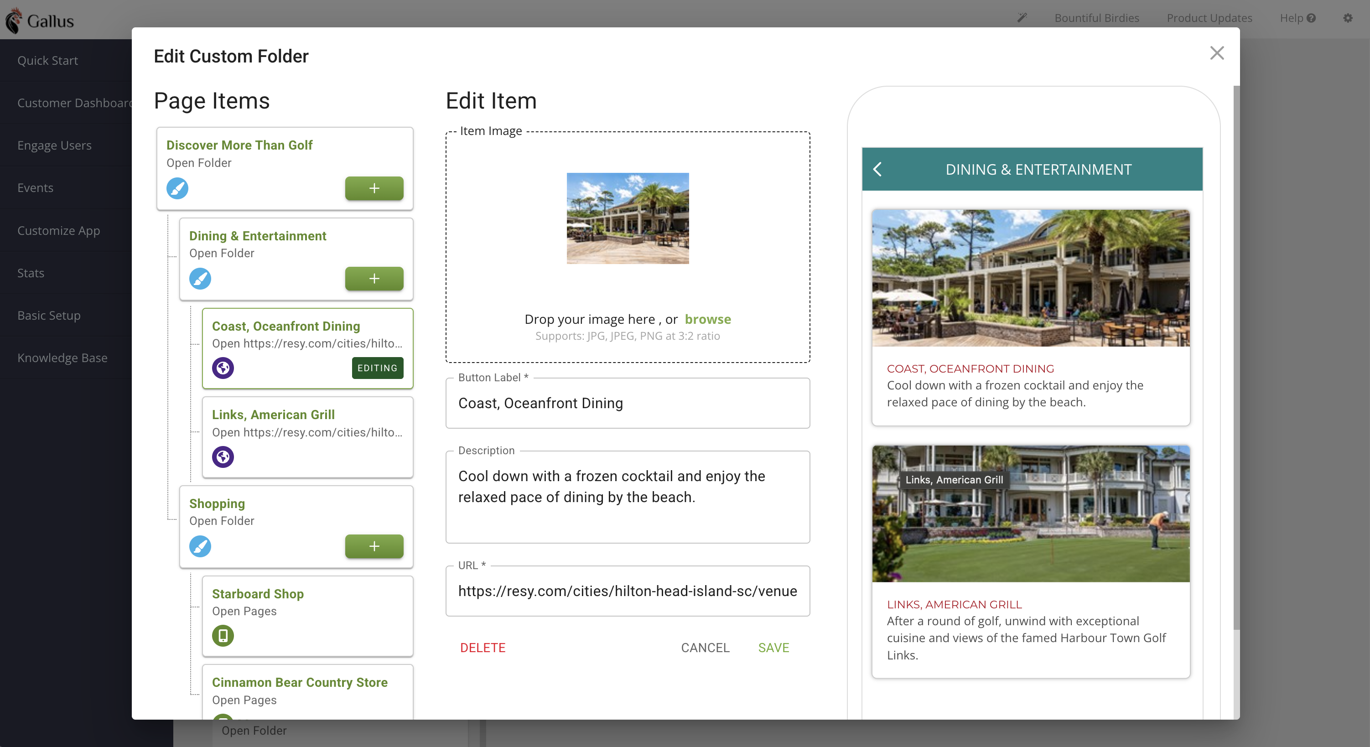Screen dimensions: 1370x747
Task: Click the LINKS, AMERICAN GRILL title in the preview
Action: [x=954, y=605]
